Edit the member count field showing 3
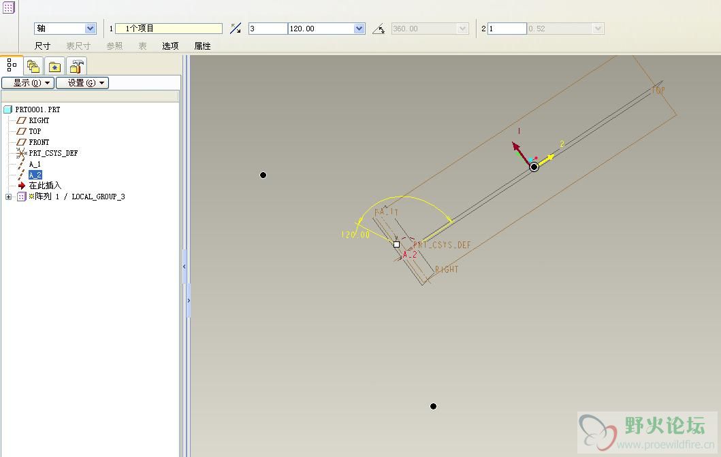Image resolution: width=721 pixels, height=457 pixels. pos(268,29)
